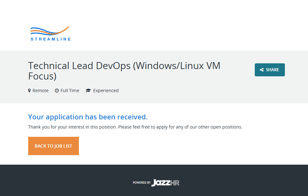
Task: Click the word 'Focus)' in job title
Action: 42,76
